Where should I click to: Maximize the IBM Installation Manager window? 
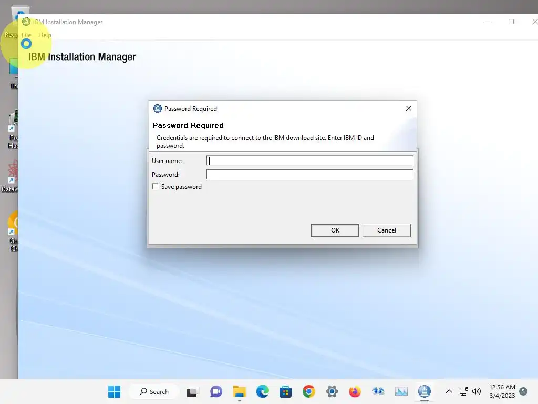pos(511,22)
